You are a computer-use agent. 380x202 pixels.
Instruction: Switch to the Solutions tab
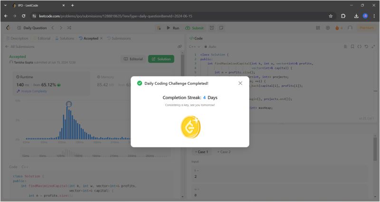[65, 38]
